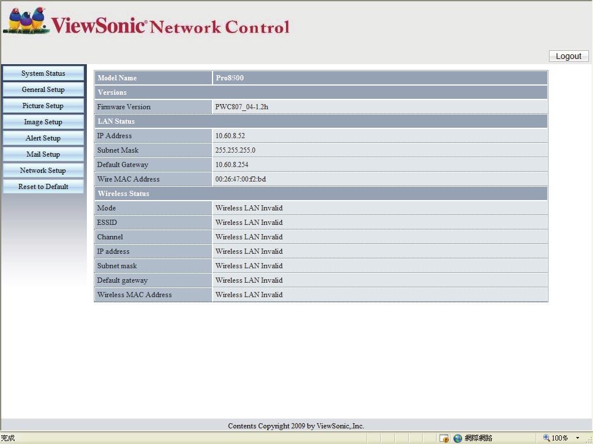The height and width of the screenshot is (444, 593).
Task: Open the System Status page
Action: [43, 73]
